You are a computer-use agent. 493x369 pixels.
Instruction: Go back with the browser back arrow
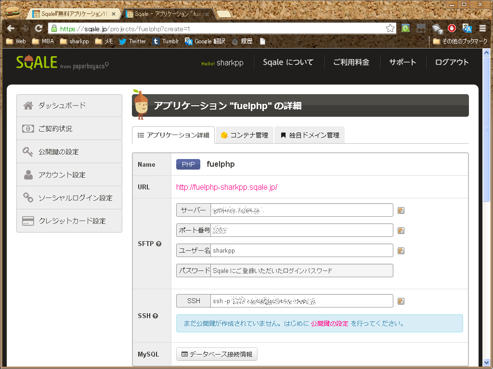pyautogui.click(x=11, y=28)
